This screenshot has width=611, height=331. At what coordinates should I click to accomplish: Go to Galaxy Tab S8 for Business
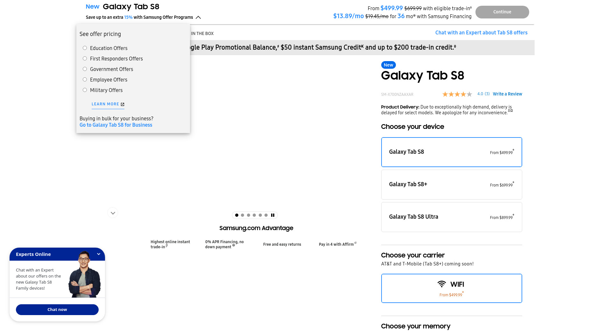pos(116,125)
